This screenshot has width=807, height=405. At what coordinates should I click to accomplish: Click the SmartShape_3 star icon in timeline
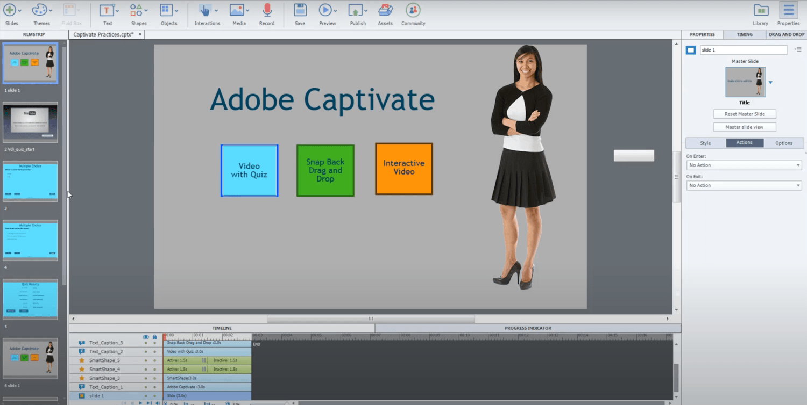click(x=82, y=378)
